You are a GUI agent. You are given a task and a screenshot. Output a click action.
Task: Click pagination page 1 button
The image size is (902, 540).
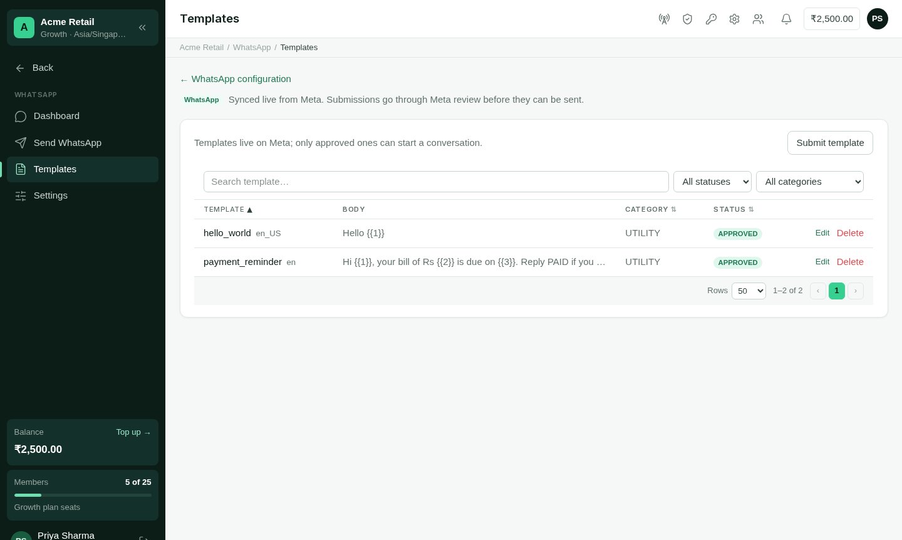pos(837,291)
